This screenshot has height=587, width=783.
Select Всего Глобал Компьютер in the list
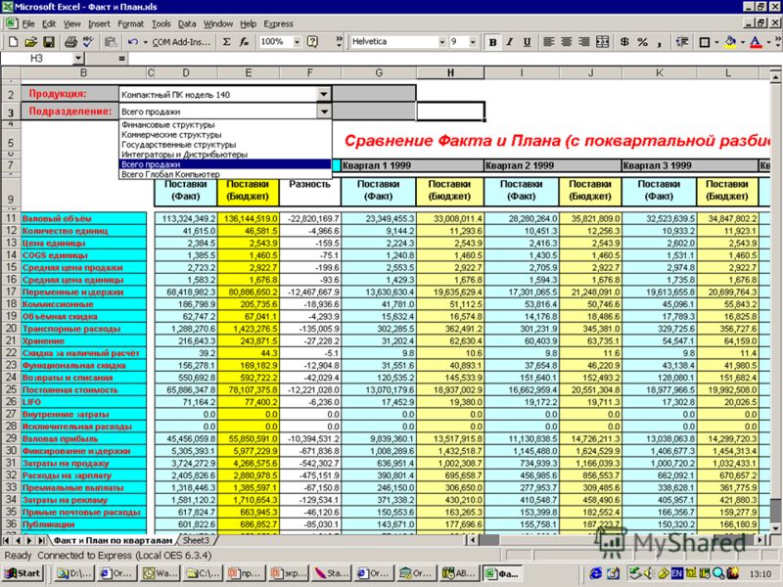click(225, 174)
